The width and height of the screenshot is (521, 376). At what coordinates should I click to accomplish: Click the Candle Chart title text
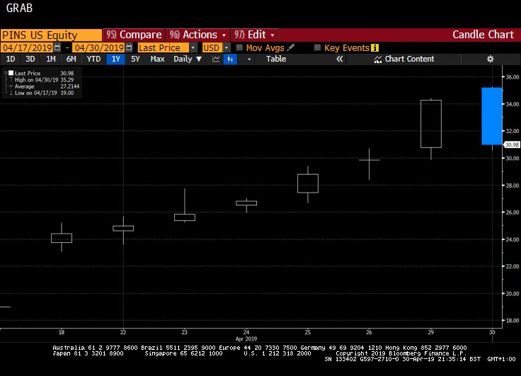click(483, 35)
